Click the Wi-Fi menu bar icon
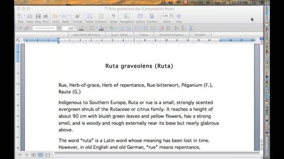The image size is (284, 159). pyautogui.click(x=178, y=3)
